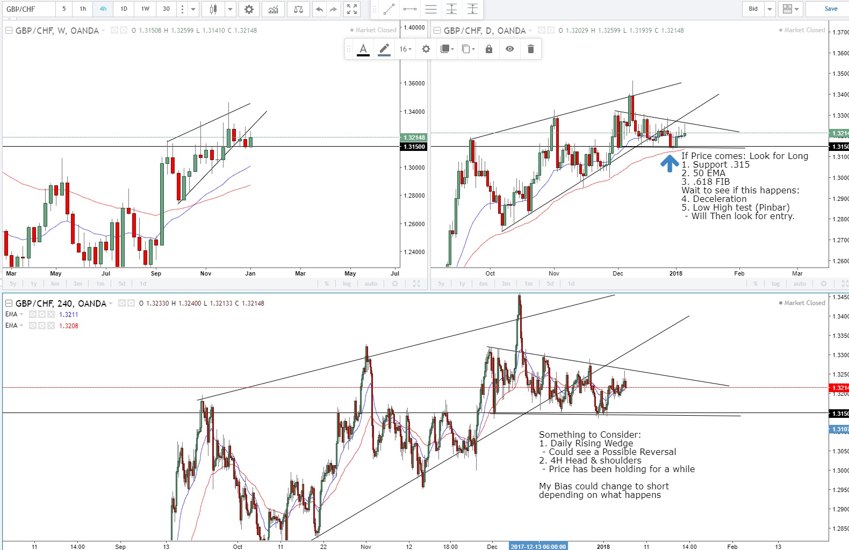Open the Indicators menu
The height and width of the screenshot is (550, 849).
[x=274, y=9]
